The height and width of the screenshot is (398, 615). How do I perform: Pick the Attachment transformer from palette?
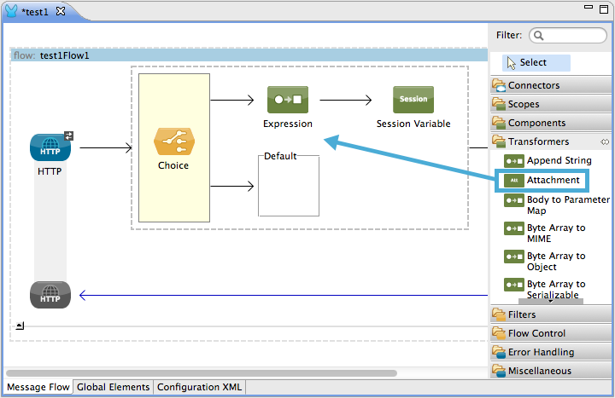[x=552, y=180]
